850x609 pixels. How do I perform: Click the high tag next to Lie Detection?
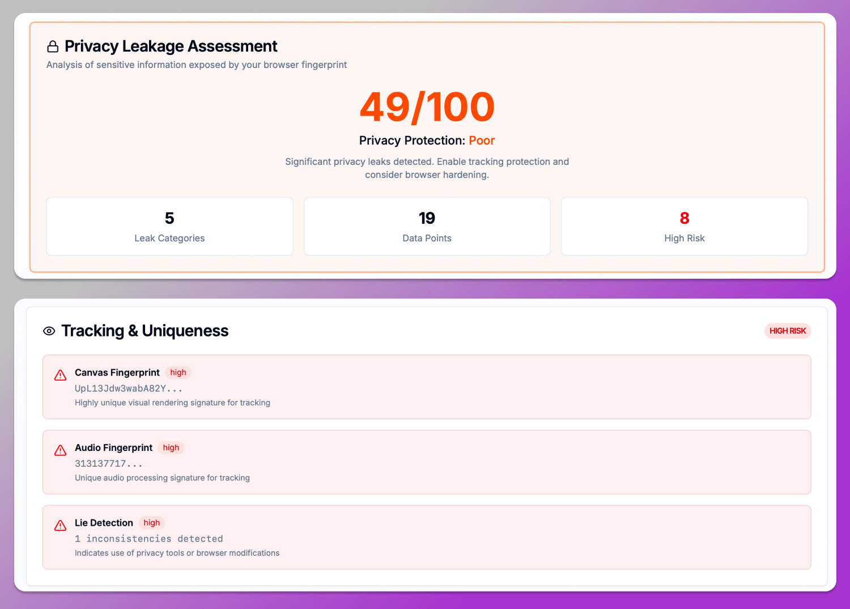coord(151,523)
